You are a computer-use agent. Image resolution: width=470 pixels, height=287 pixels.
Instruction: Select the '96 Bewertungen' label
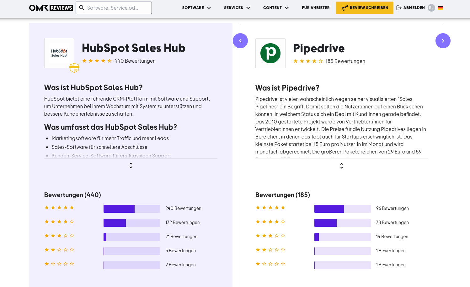[x=393, y=208]
